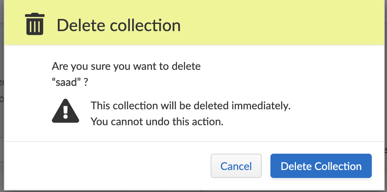Click the collection name "saad"
The height and width of the screenshot is (192, 387).
(67, 82)
